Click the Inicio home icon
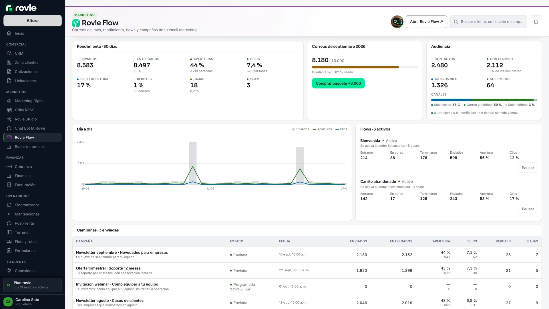 pyautogui.click(x=9, y=33)
